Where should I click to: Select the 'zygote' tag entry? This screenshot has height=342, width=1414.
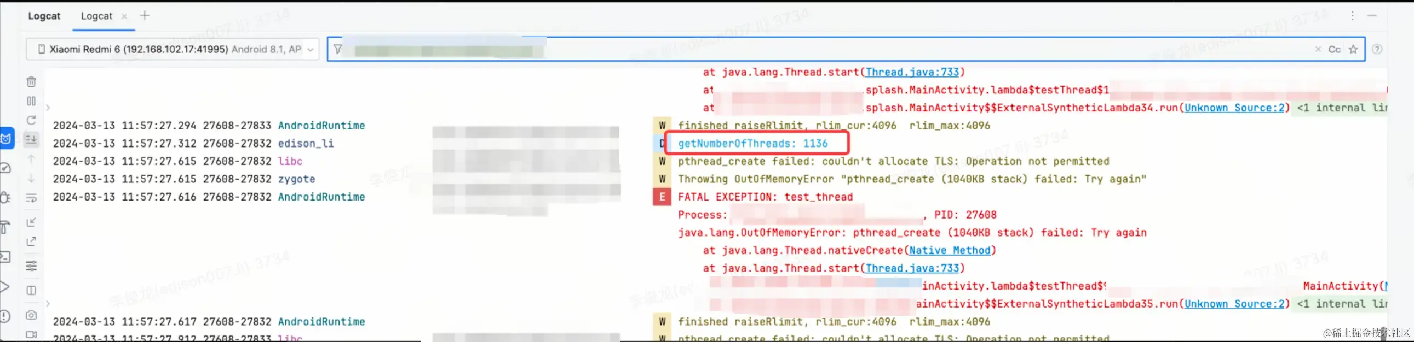click(x=296, y=179)
